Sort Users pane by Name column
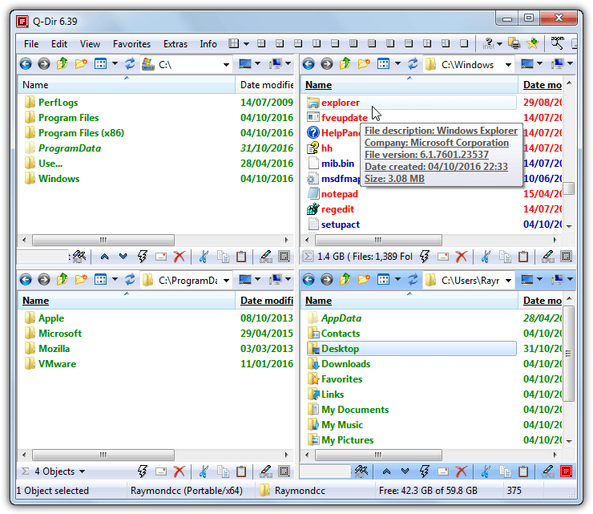Viewport: 593px width, 514px height. point(409,301)
